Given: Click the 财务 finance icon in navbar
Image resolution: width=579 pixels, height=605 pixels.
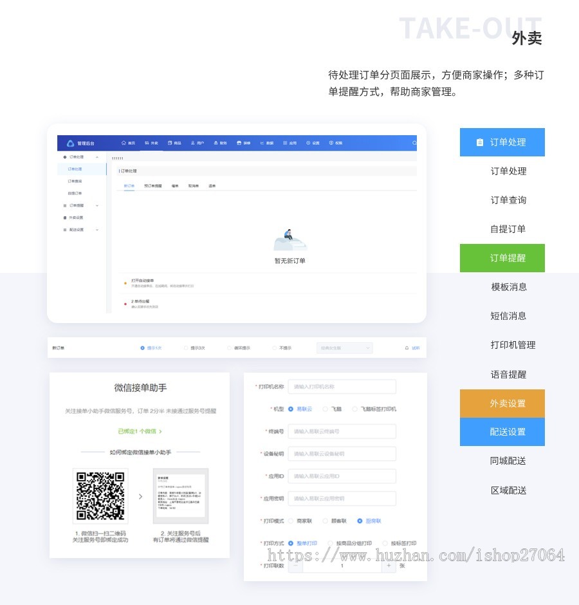Looking at the screenshot, I should 216,143.
